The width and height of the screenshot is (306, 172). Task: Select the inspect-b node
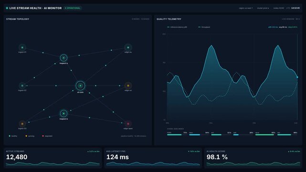click(x=63, y=113)
